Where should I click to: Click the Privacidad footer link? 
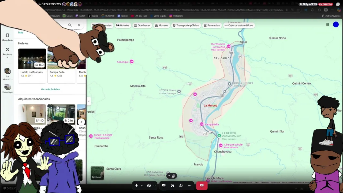tap(275, 183)
